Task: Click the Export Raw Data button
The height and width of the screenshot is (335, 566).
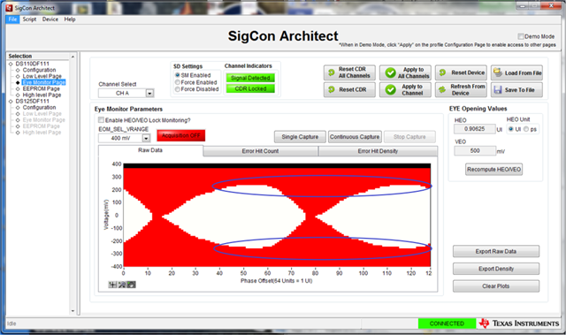Action: 496,251
